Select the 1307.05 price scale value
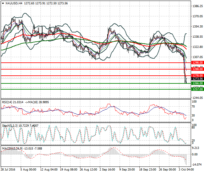This screenshot has height=173, width=204. pos(198,57)
